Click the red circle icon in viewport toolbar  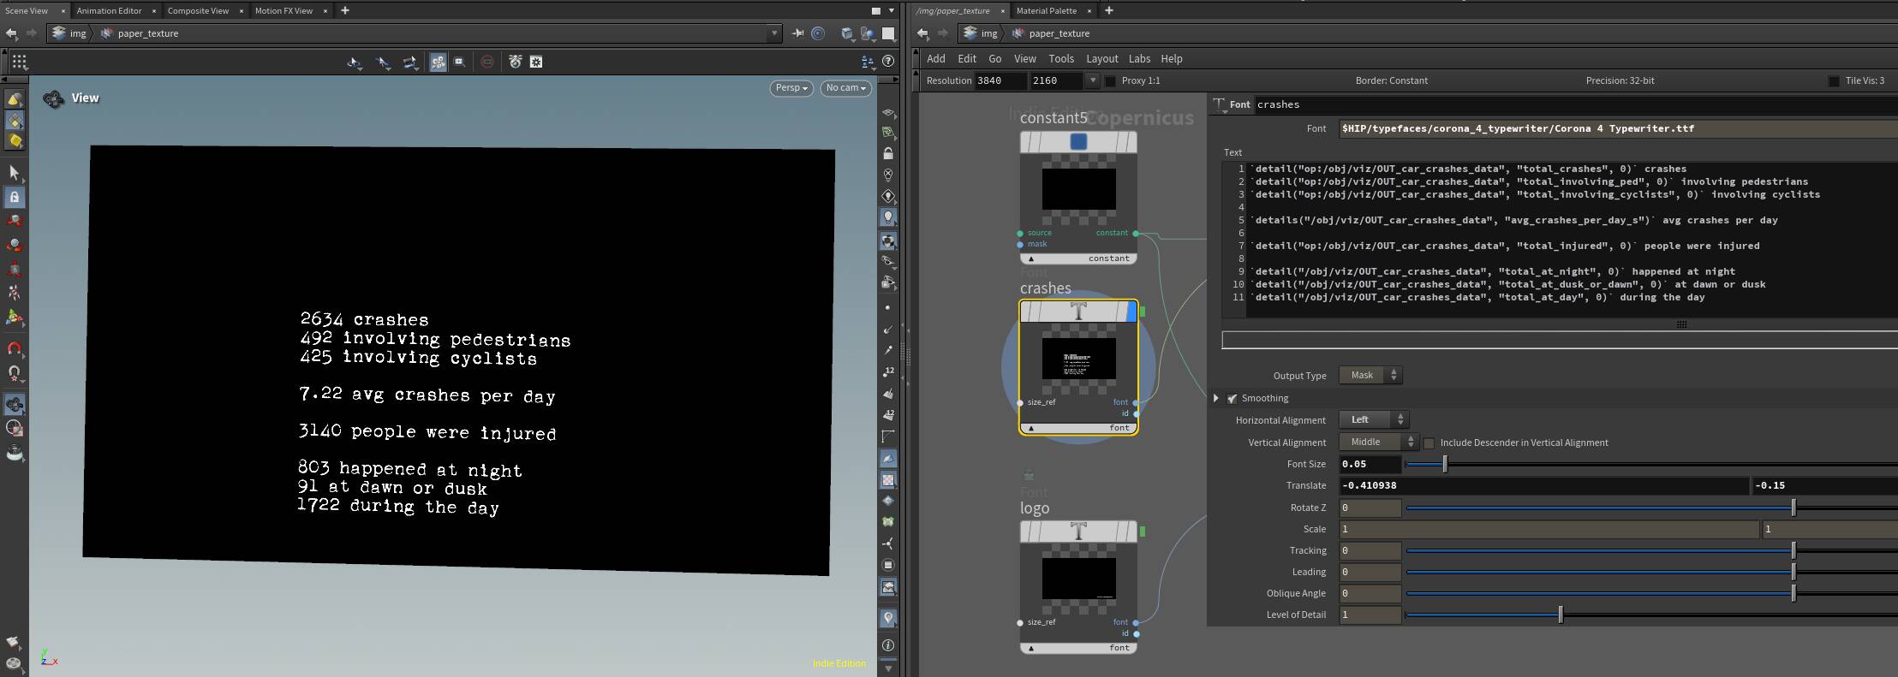click(487, 62)
